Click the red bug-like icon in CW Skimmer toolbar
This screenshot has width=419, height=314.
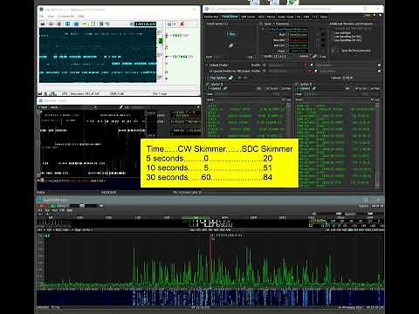[x=59, y=24]
